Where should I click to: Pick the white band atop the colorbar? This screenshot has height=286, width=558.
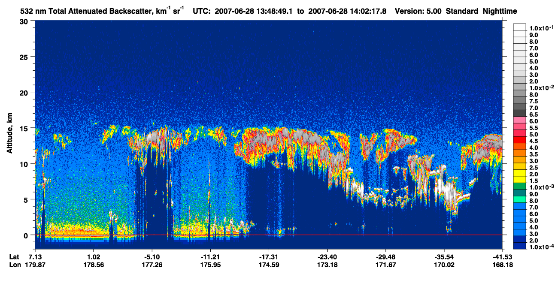click(520, 26)
